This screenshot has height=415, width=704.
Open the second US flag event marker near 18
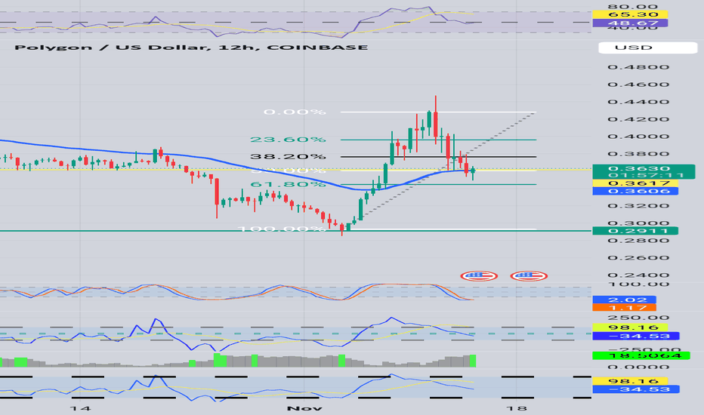529,275
